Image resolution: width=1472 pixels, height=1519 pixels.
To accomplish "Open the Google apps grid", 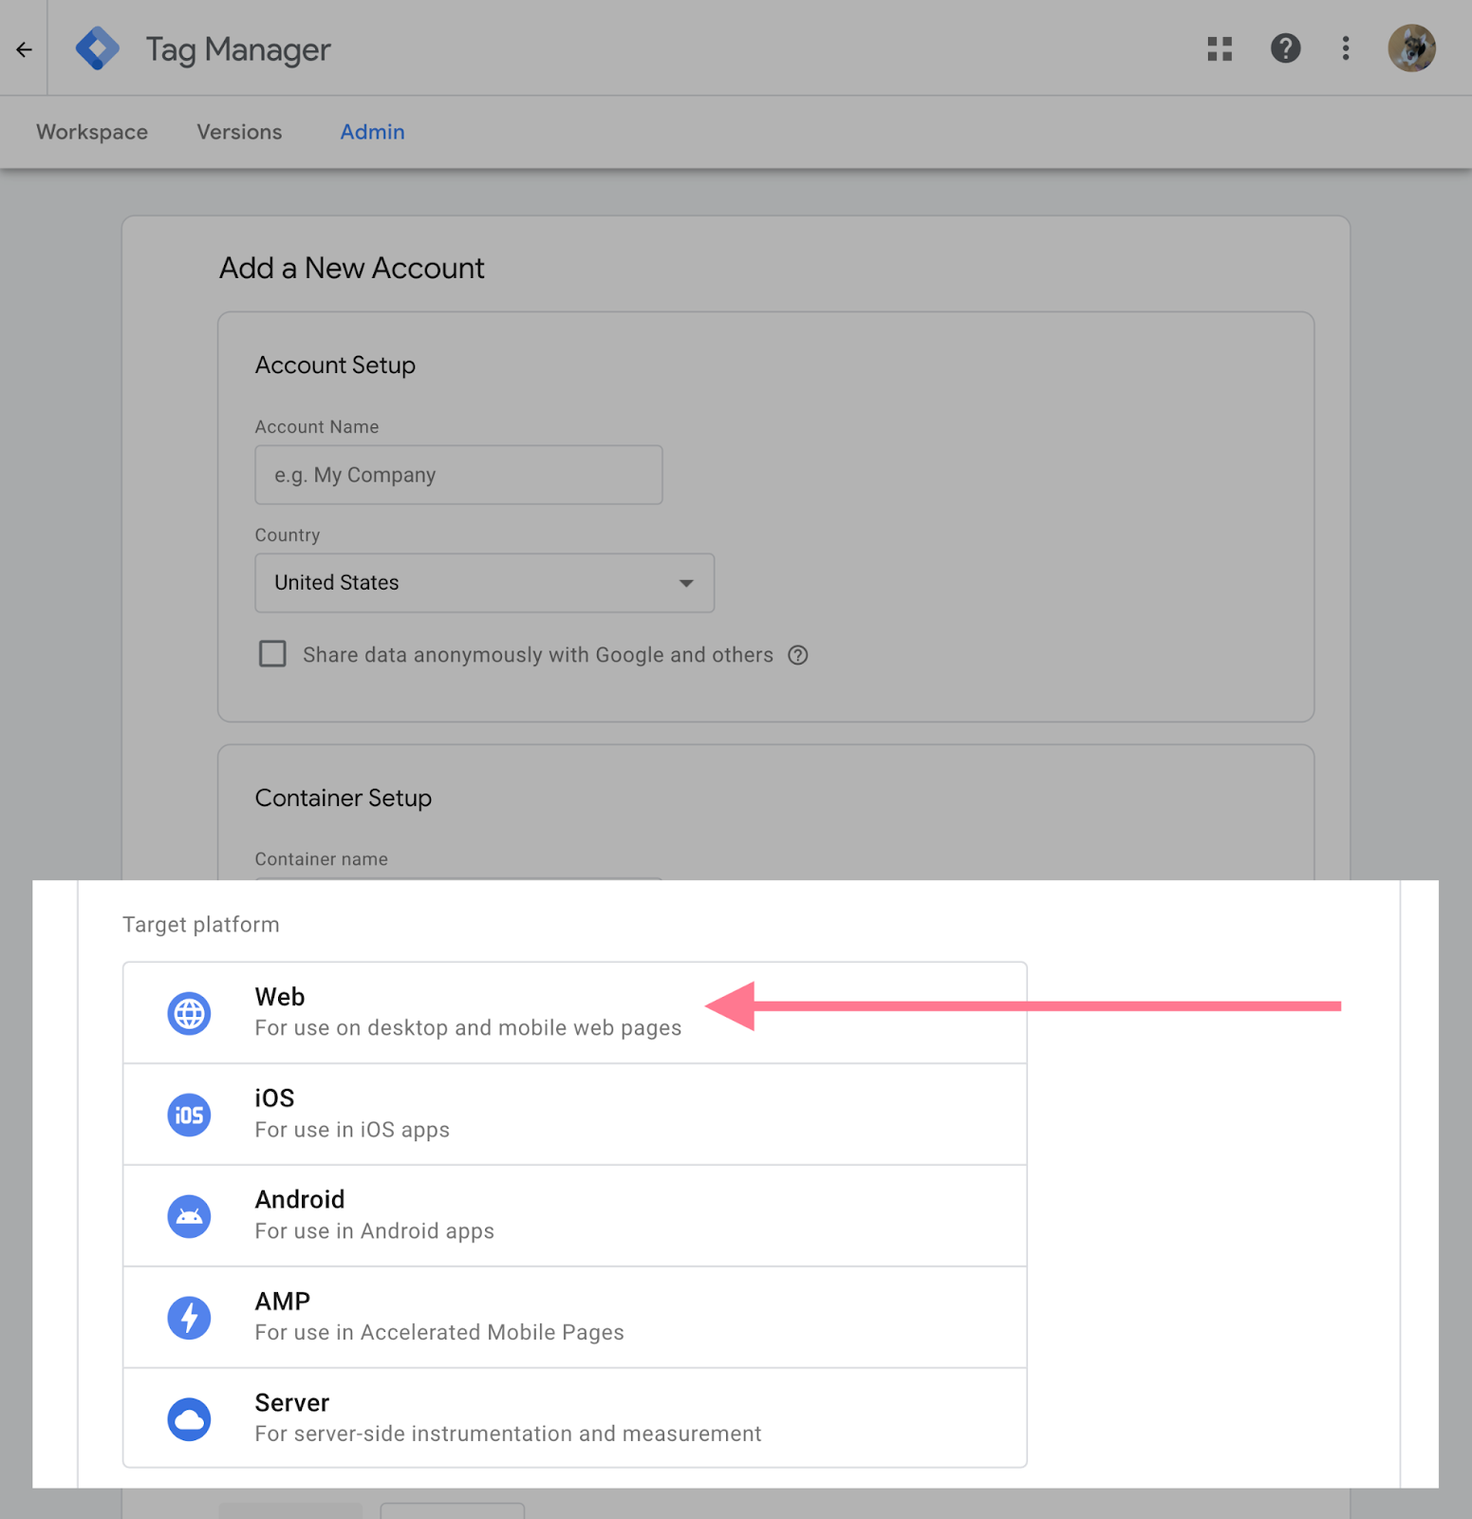I will (x=1220, y=48).
